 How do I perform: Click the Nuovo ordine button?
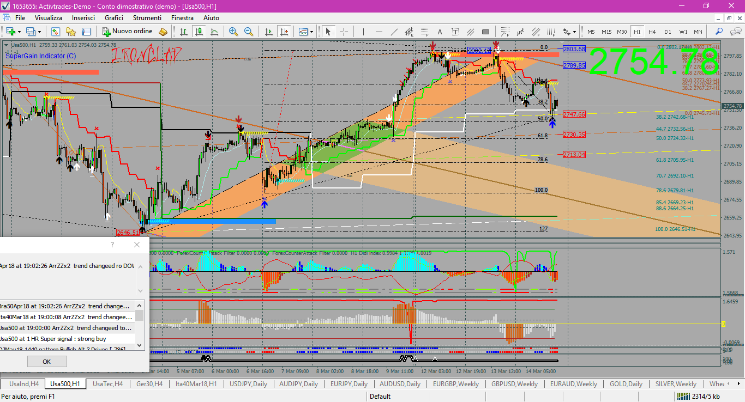[x=127, y=32]
